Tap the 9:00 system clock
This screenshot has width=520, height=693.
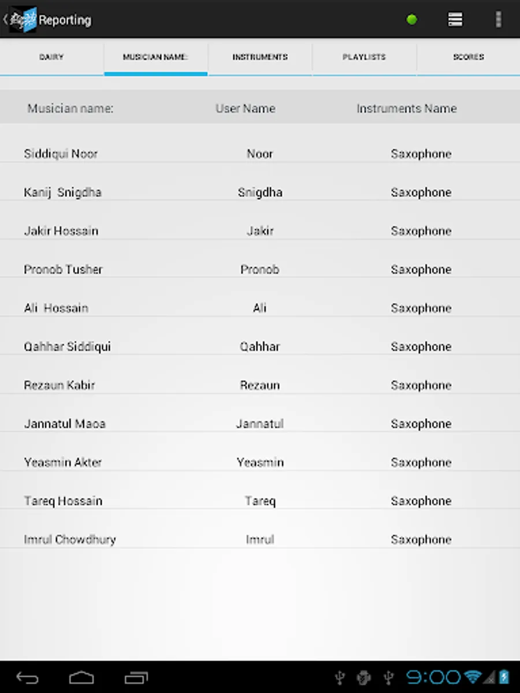coord(433,677)
